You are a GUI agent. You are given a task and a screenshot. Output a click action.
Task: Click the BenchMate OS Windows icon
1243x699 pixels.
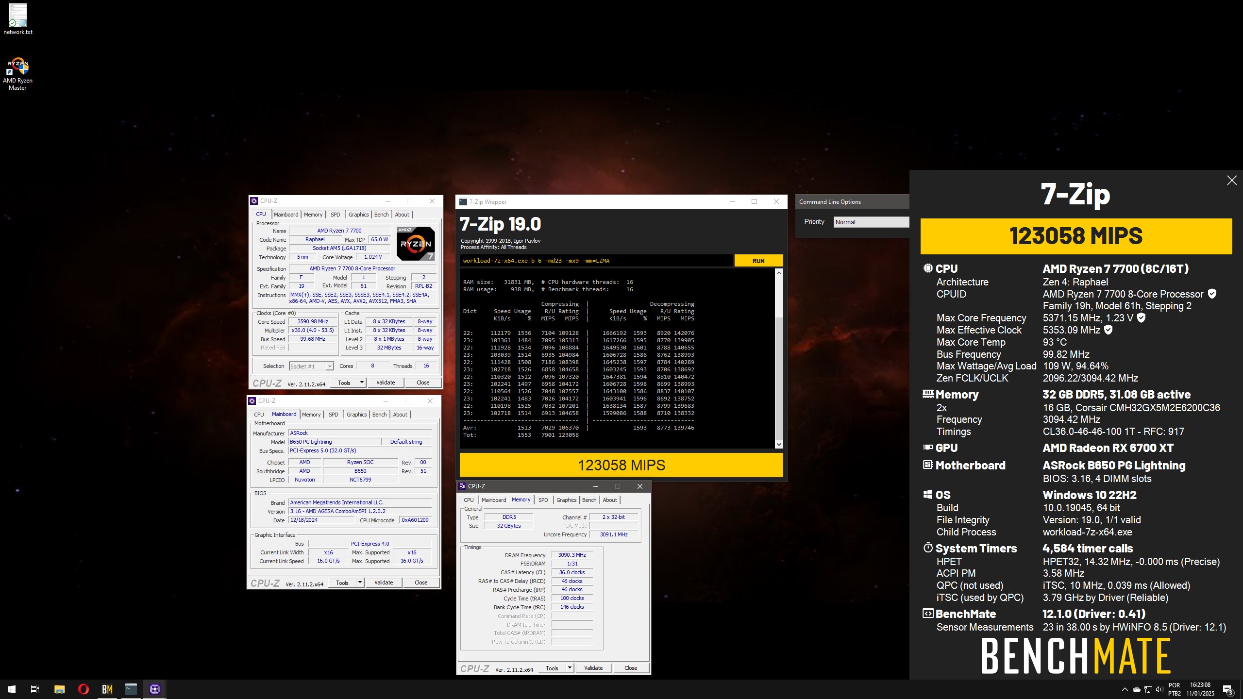928,494
